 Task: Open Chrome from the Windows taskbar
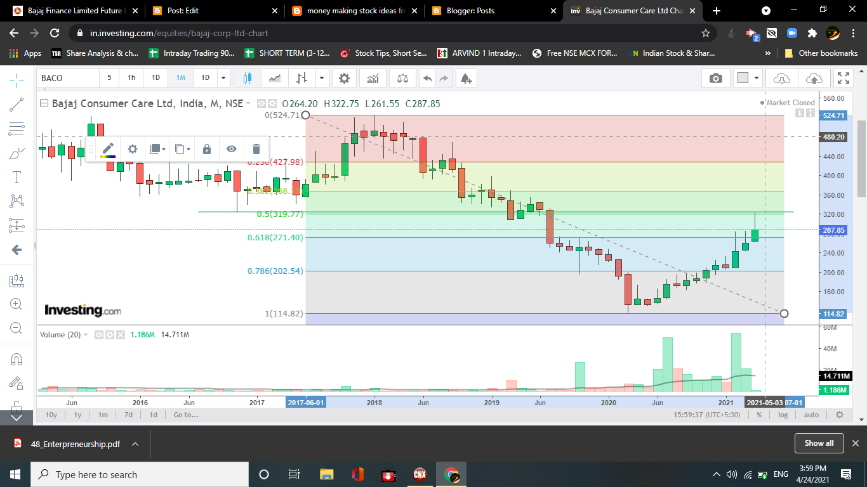click(451, 474)
